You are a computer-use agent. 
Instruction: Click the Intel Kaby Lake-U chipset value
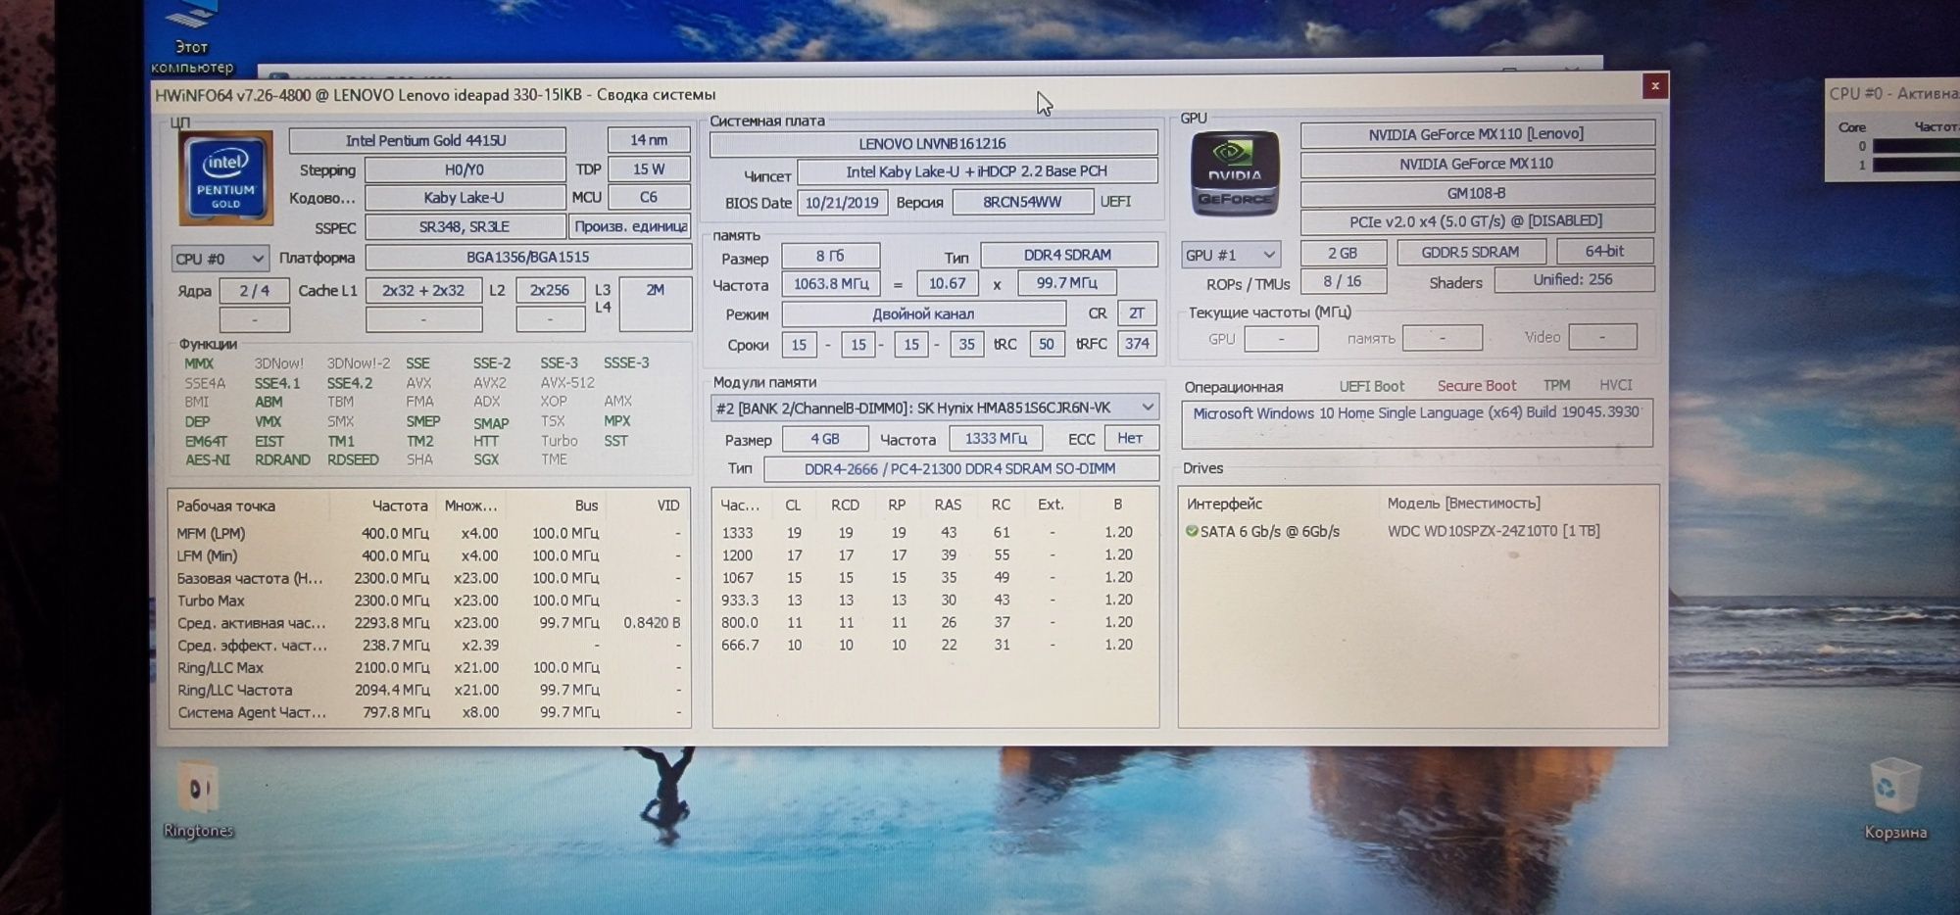coord(977,171)
